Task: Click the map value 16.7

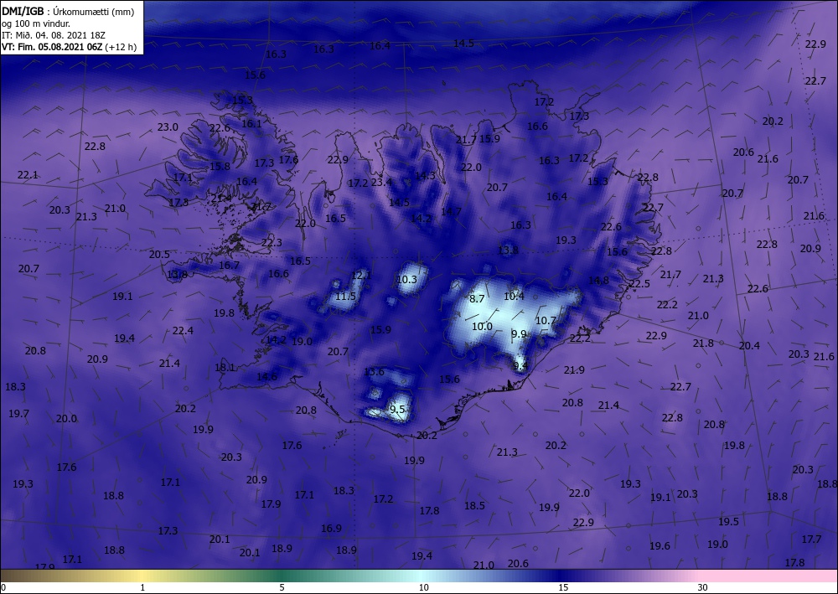Action: [x=230, y=265]
